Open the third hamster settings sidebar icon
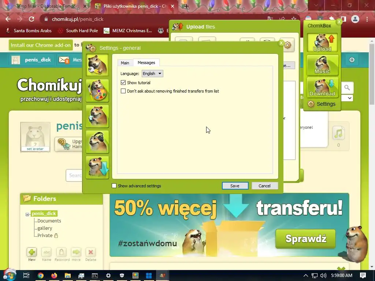This screenshot has height=281, width=375. pos(97,116)
